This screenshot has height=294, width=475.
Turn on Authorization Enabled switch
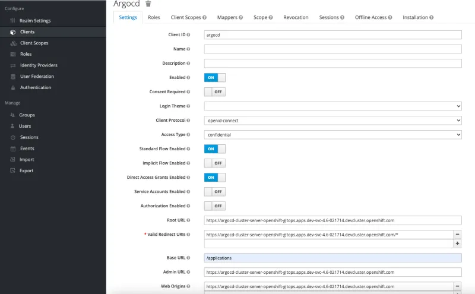[215, 206]
